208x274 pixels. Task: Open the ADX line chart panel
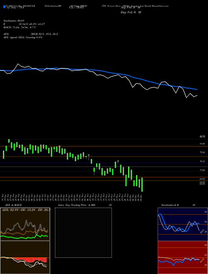(25, 224)
